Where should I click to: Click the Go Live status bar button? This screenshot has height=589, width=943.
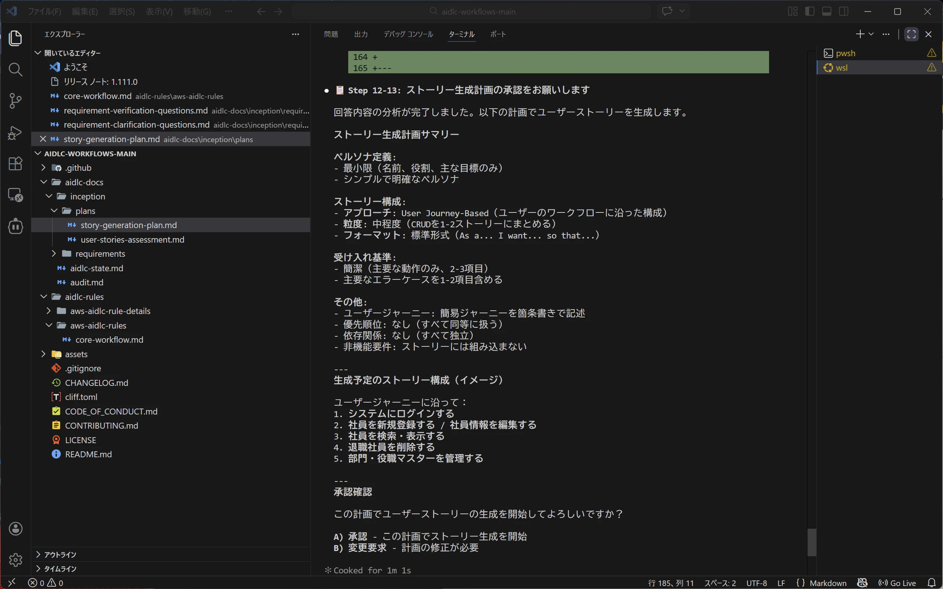pos(897,583)
